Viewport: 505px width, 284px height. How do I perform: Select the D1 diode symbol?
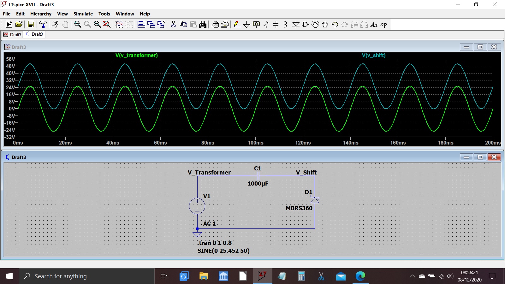coord(315,199)
